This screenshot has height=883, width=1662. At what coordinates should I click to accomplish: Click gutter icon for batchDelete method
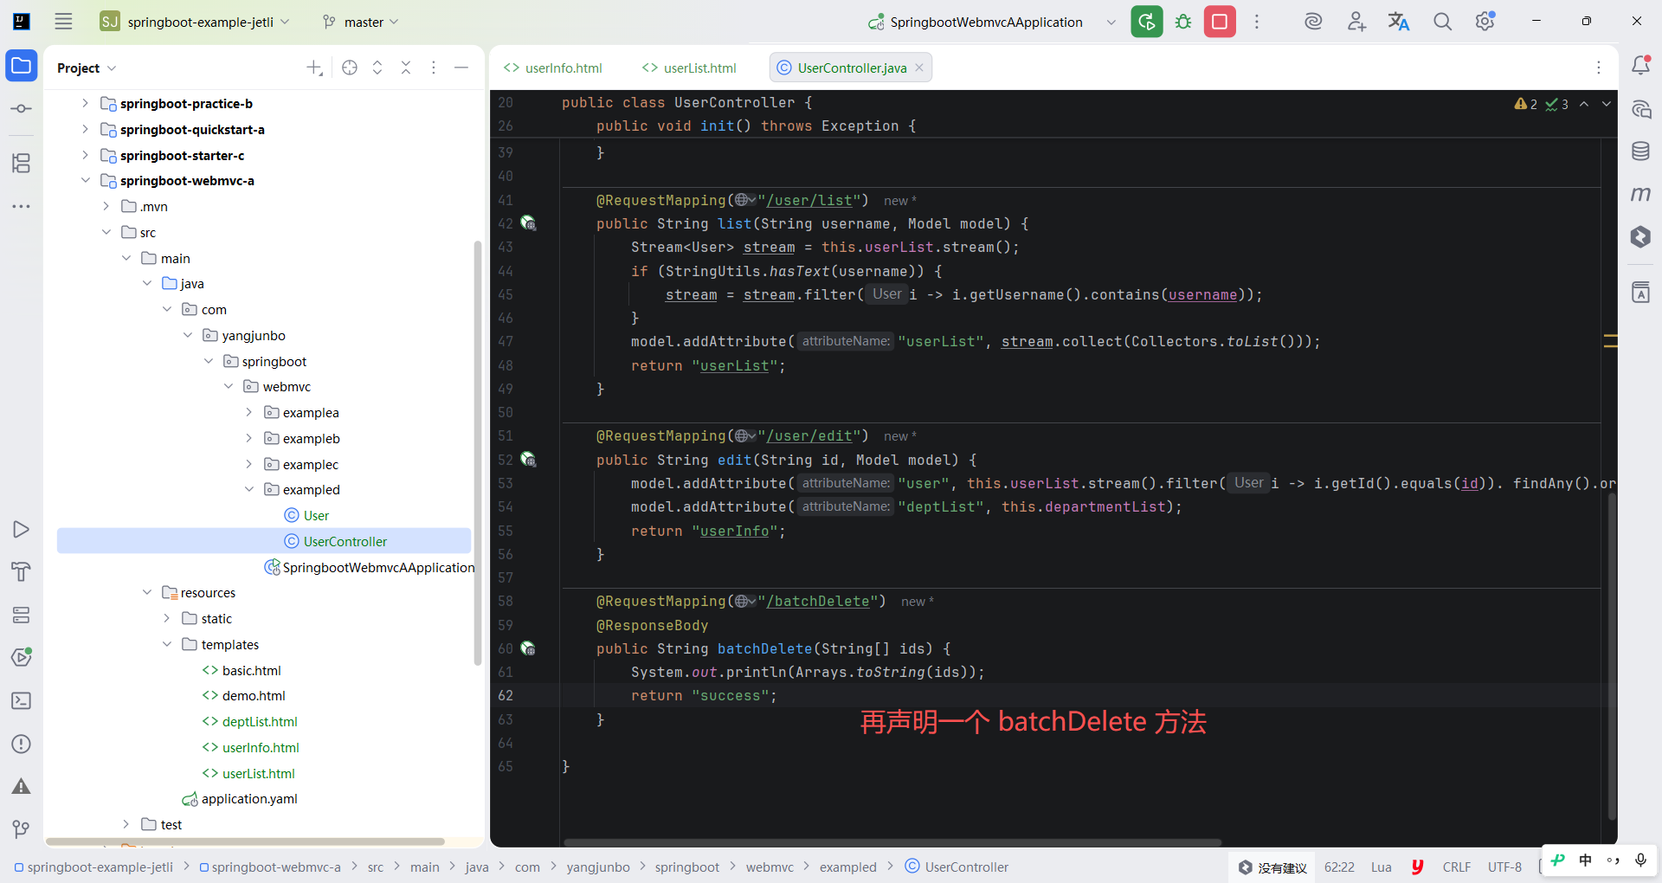pyautogui.click(x=528, y=648)
